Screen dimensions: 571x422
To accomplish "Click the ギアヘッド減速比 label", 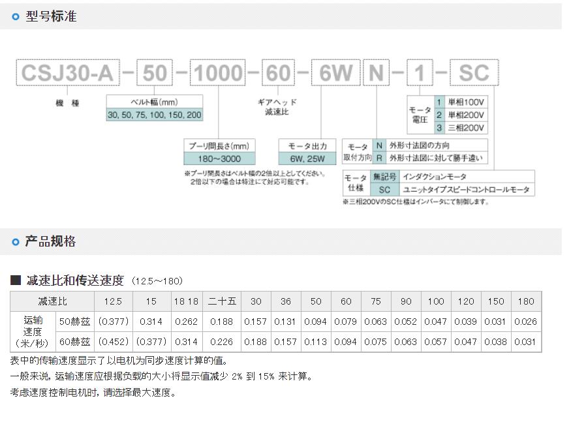I will pos(277,107).
